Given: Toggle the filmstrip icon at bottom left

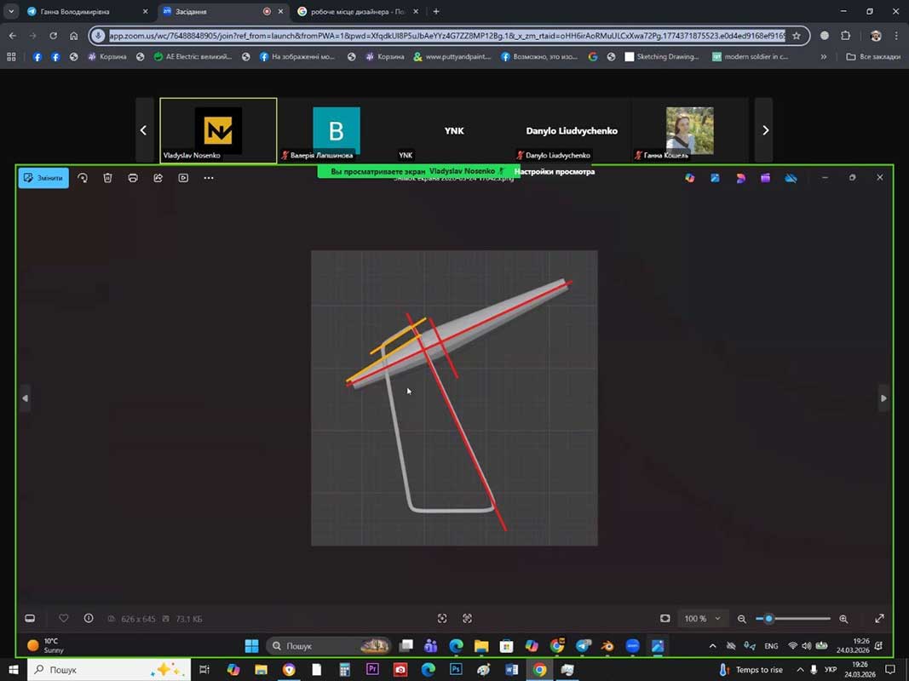Looking at the screenshot, I should point(30,619).
